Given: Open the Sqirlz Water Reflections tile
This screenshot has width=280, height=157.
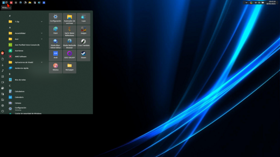Looking at the screenshot, I should [x=69, y=31].
